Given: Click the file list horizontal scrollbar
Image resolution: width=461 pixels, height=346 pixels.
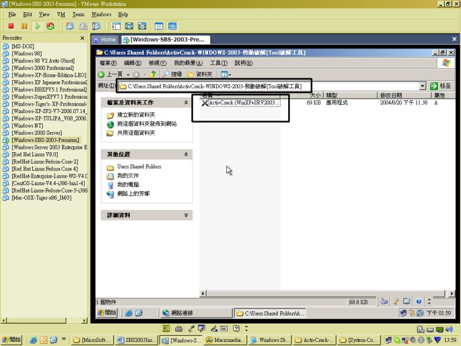Looking at the screenshot, I should click(x=327, y=294).
